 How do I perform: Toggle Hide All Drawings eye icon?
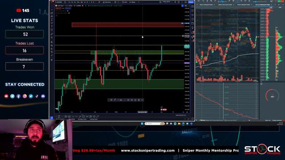click(x=52, y=52)
